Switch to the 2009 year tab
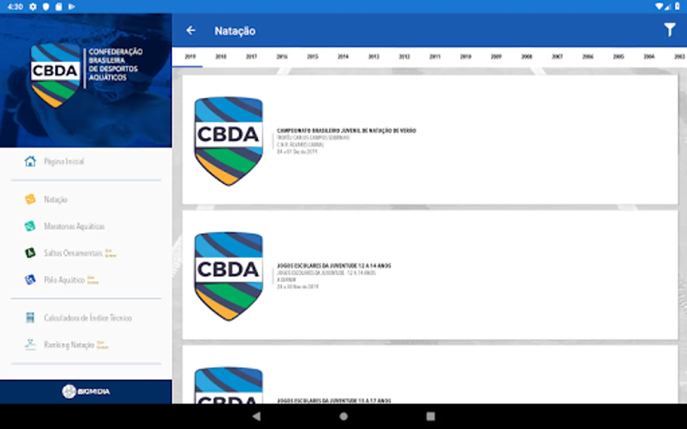This screenshot has width=687, height=429. coord(496,56)
